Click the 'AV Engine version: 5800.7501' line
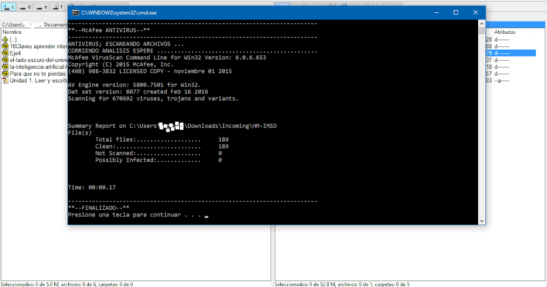Screen dimensions: 547x287 tap(134, 85)
